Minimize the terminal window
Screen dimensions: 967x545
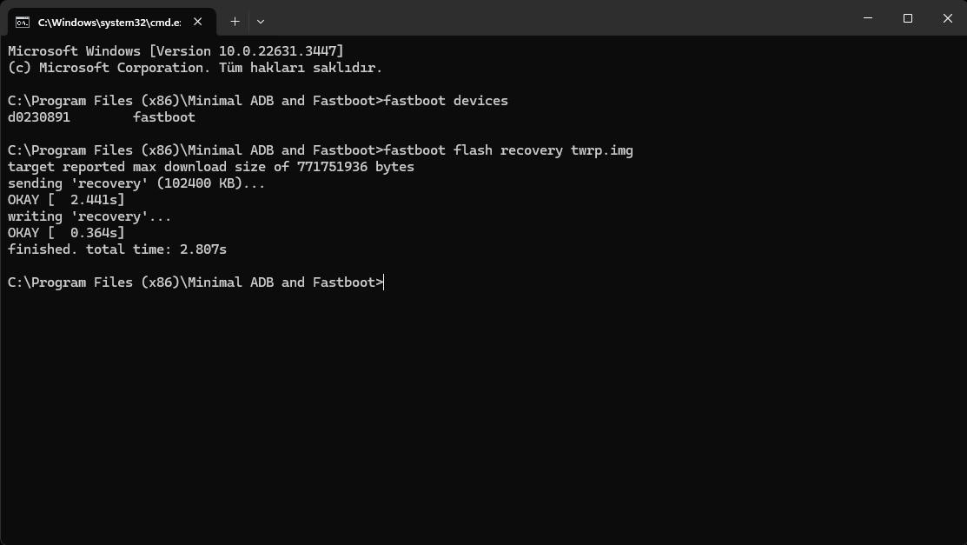tap(868, 18)
